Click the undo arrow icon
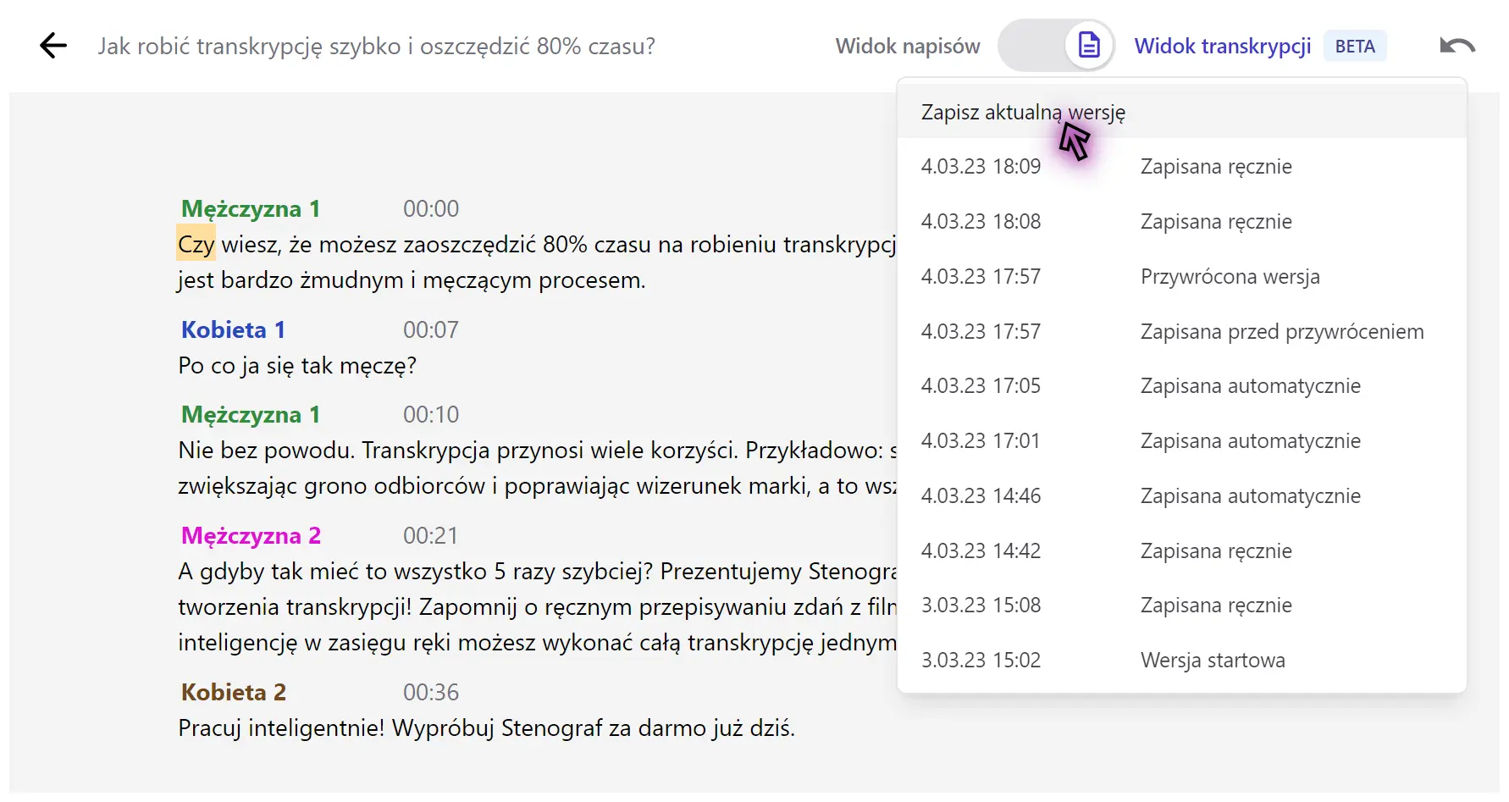 [x=1457, y=46]
